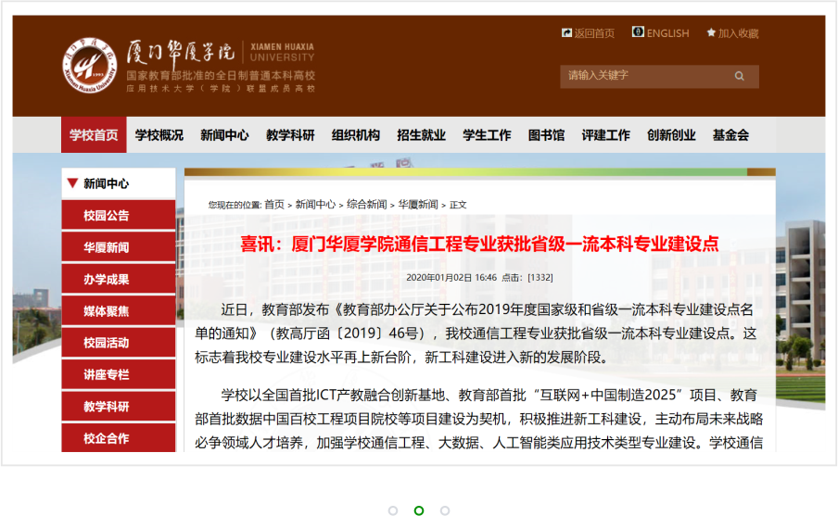Click the XIAMEN HUAXIA UNIVERSITY text
The height and width of the screenshot is (516, 838).
[x=282, y=53]
